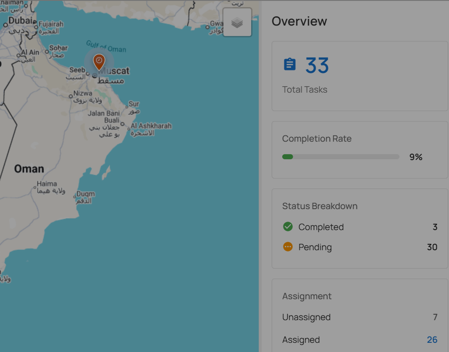Click the green Completed checkmark icon
Screen dimensions: 449x352
click(x=288, y=227)
